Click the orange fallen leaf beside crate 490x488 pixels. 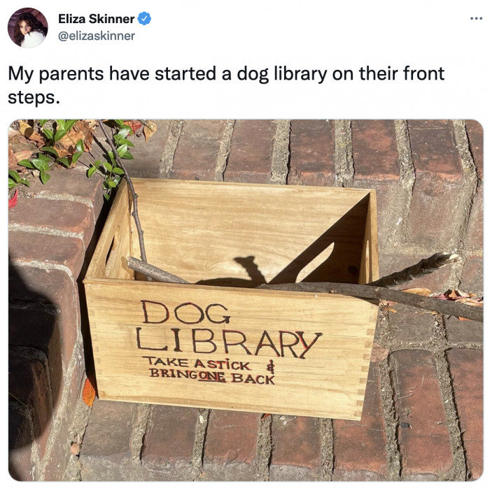pos(89,391)
